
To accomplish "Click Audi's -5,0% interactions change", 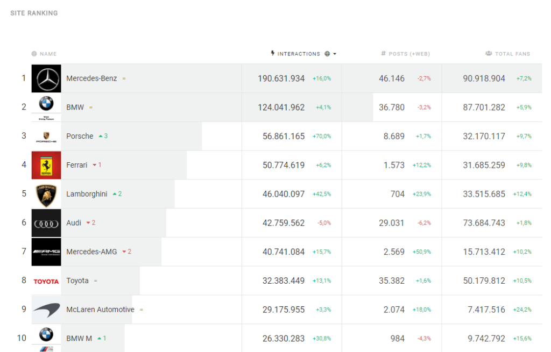I will [324, 223].
